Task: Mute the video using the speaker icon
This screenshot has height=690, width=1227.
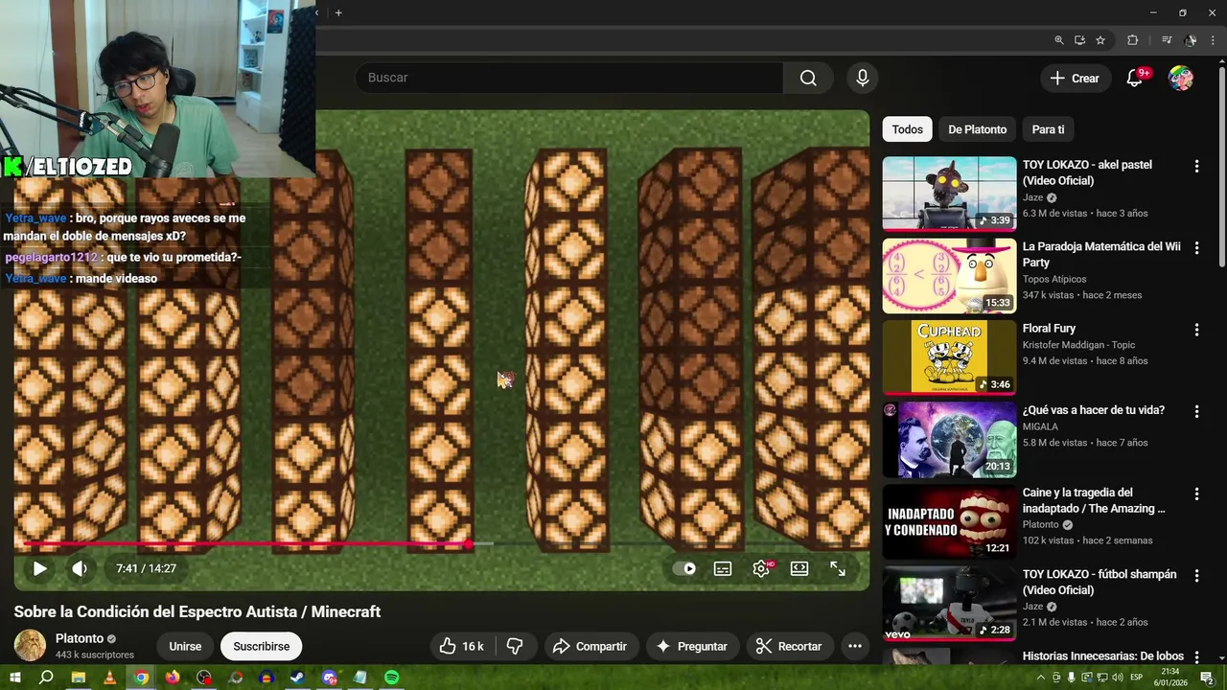Action: click(x=80, y=568)
